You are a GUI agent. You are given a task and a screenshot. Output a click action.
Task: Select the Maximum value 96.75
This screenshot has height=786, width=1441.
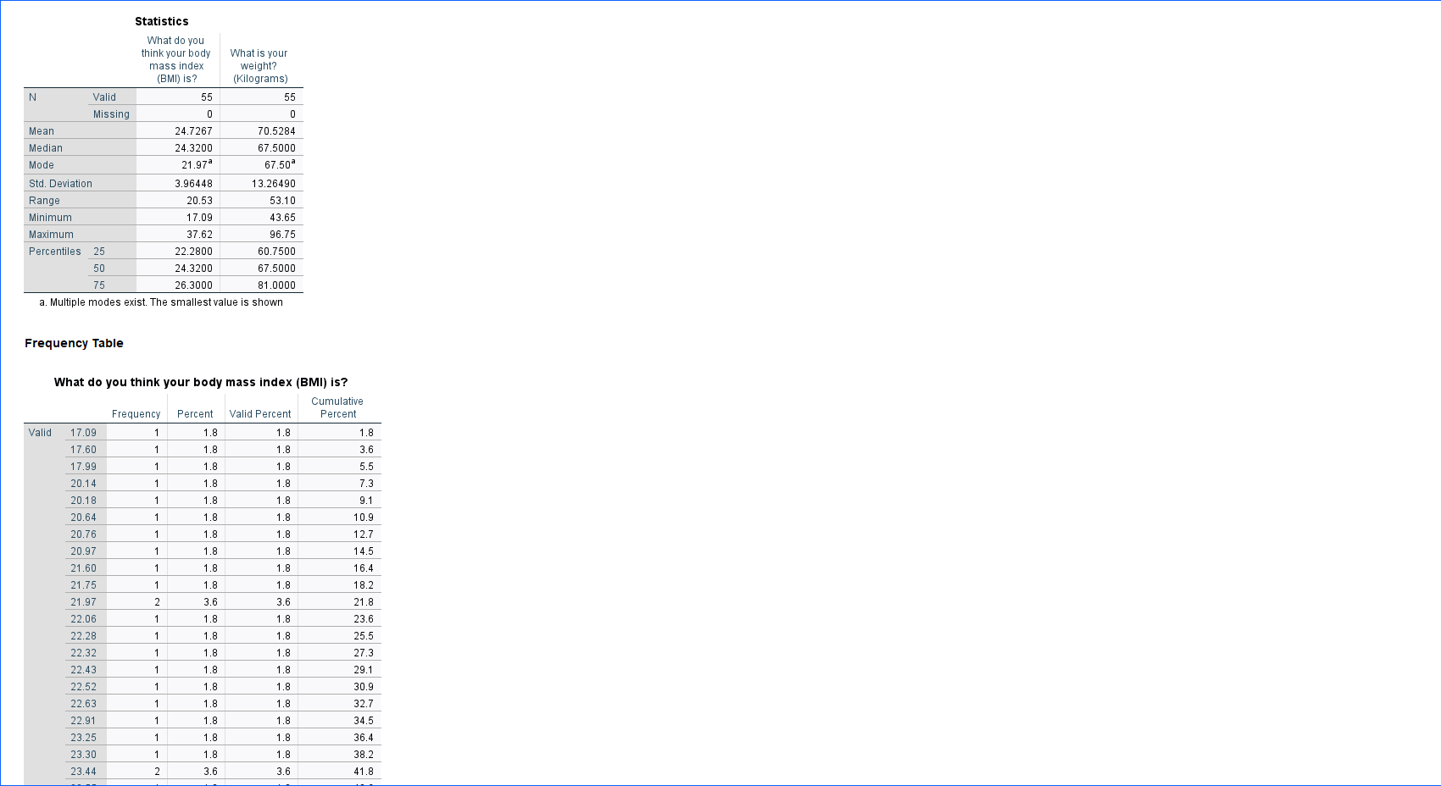coord(281,235)
